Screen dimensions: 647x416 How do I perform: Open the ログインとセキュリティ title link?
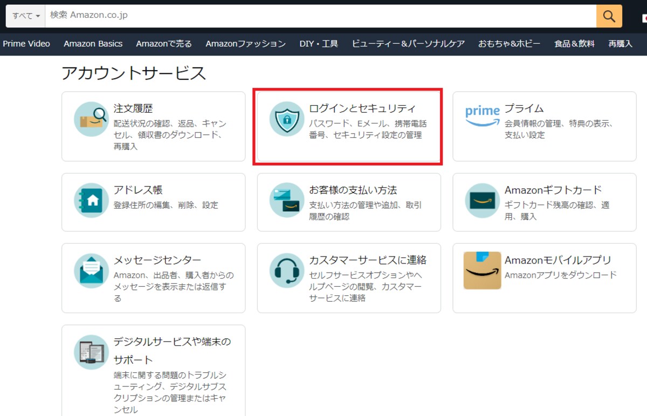[x=362, y=109]
